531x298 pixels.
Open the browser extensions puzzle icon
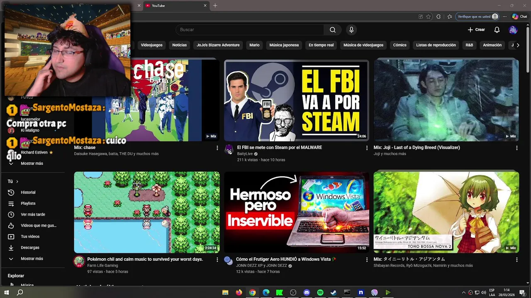[438, 17]
